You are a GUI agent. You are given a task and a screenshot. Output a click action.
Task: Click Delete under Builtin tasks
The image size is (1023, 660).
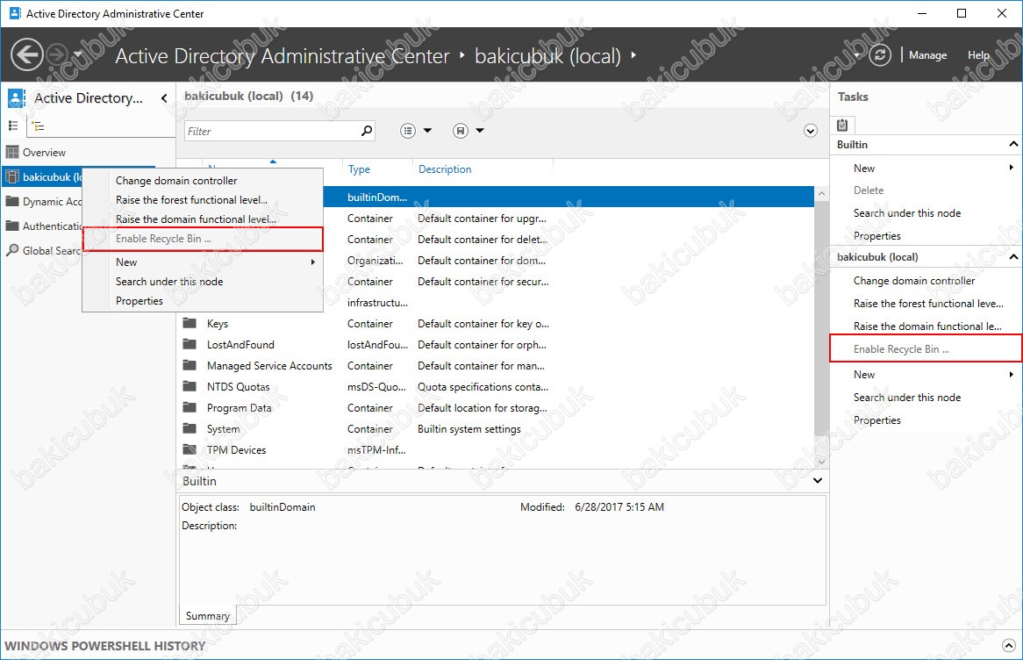[x=869, y=190]
